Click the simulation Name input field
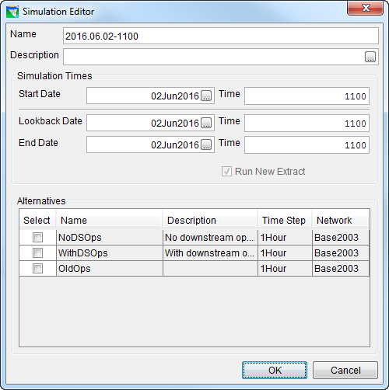 [221, 36]
